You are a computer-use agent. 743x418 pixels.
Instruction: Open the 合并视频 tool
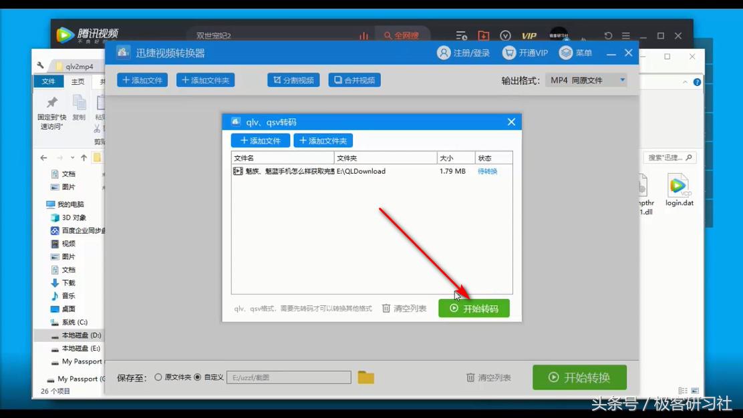point(354,80)
